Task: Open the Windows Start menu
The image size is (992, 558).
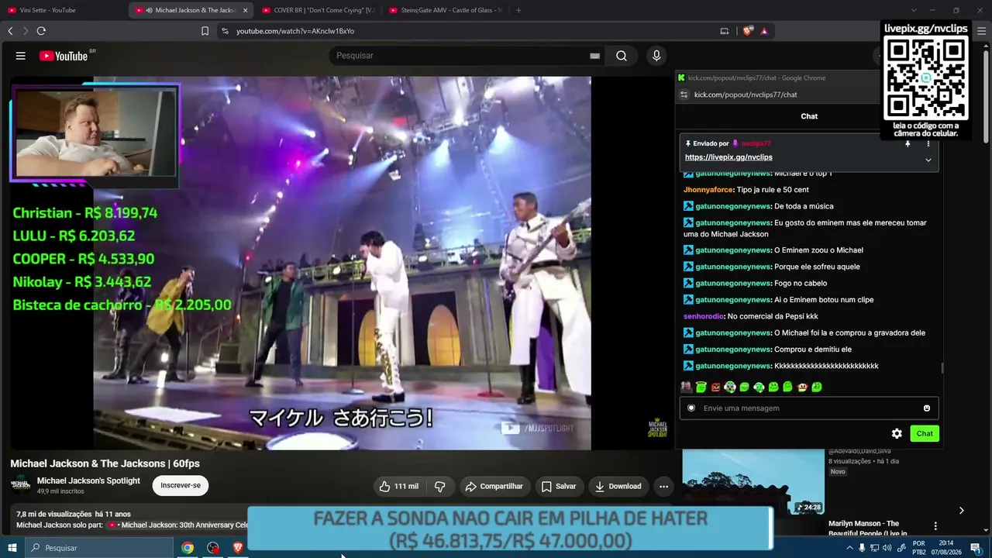Action: pyautogui.click(x=12, y=548)
